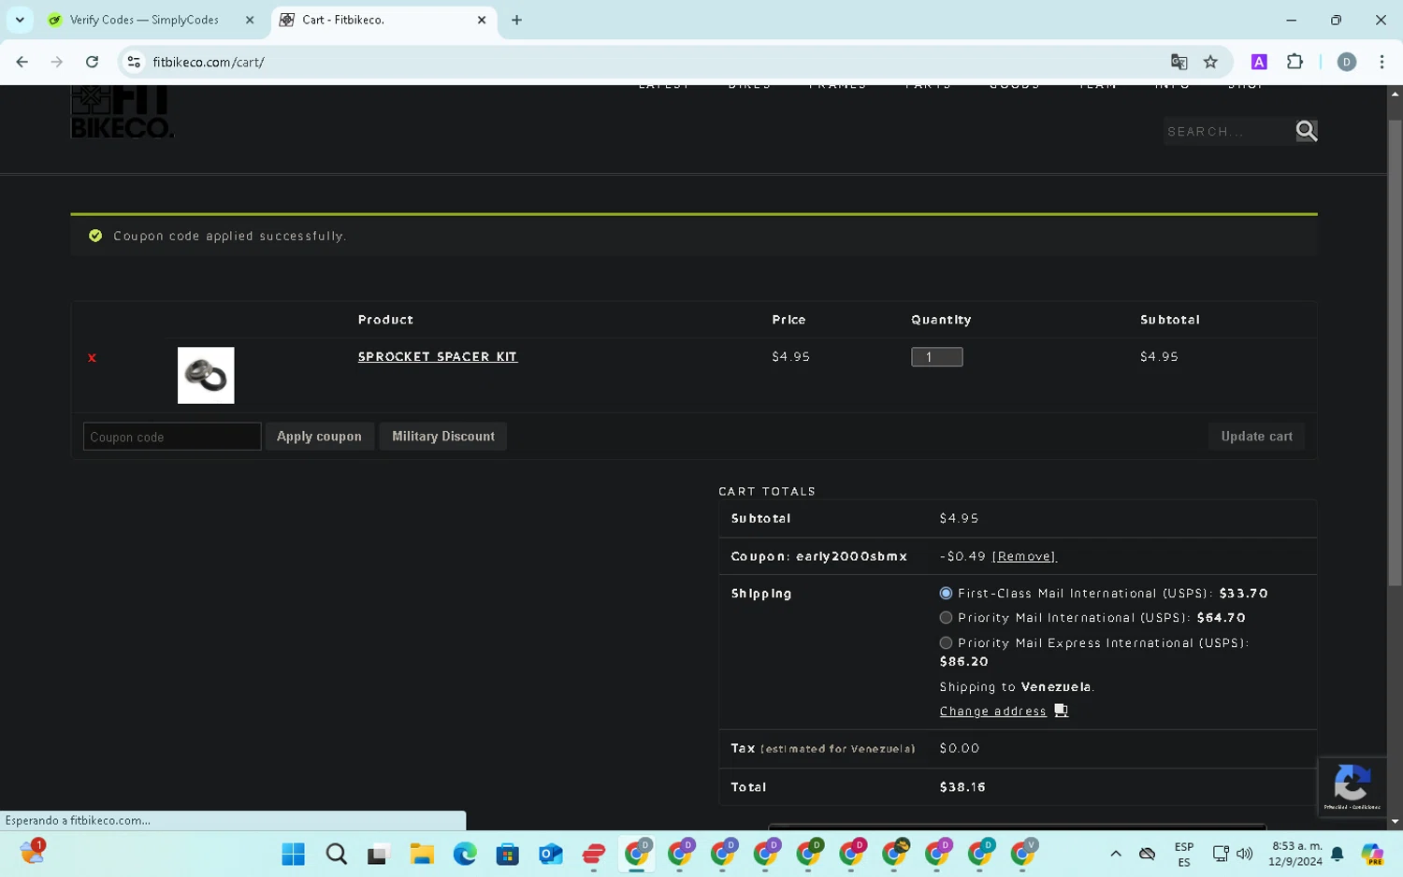Bookmark this page with star icon
The width and height of the screenshot is (1403, 877).
(1210, 62)
